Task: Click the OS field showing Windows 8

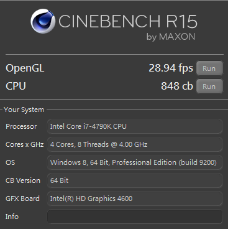Action: point(135,162)
